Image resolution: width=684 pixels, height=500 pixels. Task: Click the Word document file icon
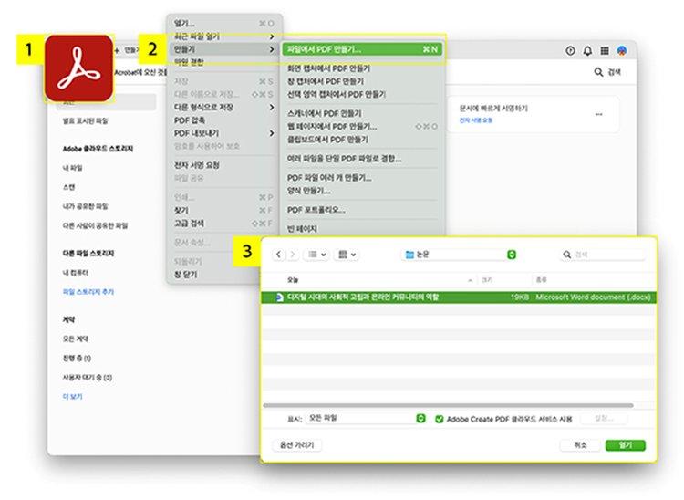279,297
